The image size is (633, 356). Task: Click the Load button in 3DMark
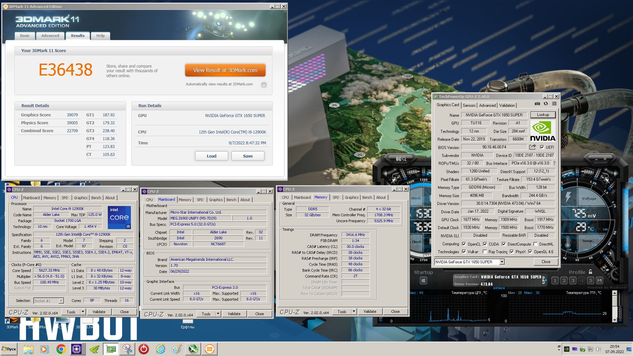click(212, 156)
